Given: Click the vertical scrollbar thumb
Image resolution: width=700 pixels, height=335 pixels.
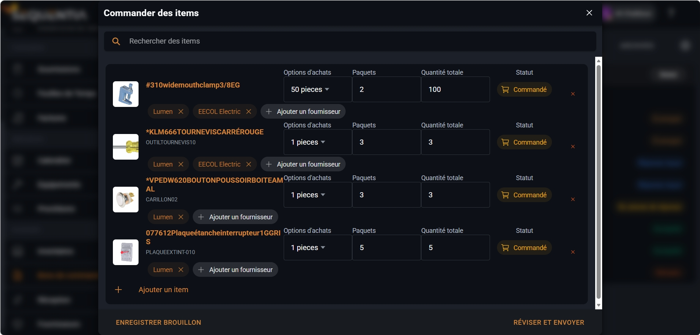Looking at the screenshot, I should point(598,182).
